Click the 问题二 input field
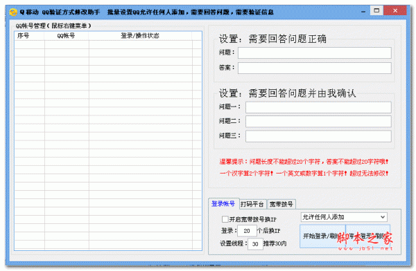 click(x=318, y=122)
